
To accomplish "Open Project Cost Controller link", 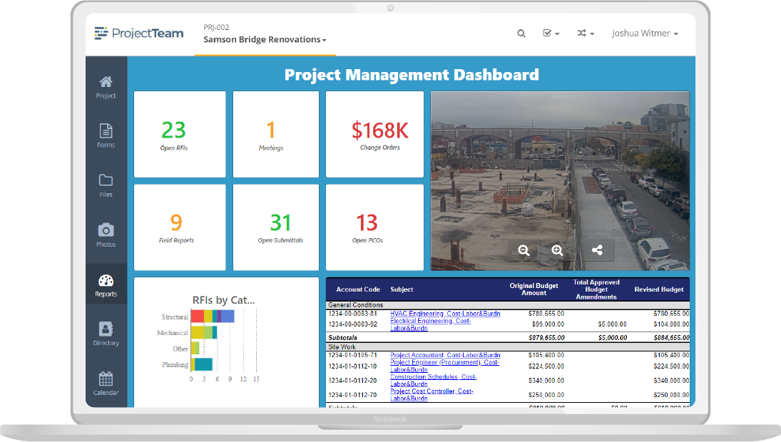I will point(432,395).
